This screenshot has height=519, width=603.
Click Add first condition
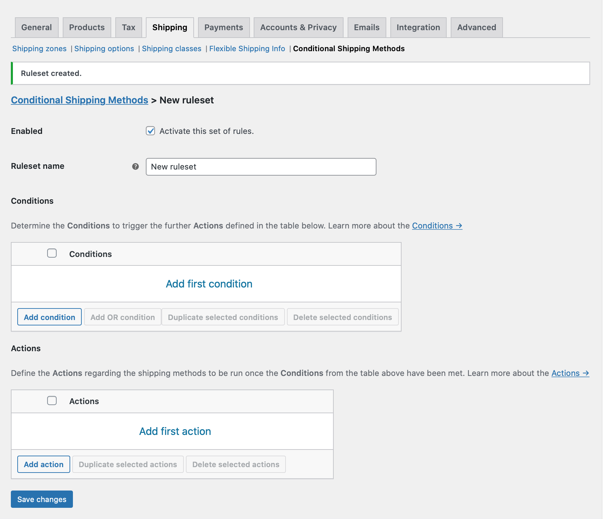[209, 284]
